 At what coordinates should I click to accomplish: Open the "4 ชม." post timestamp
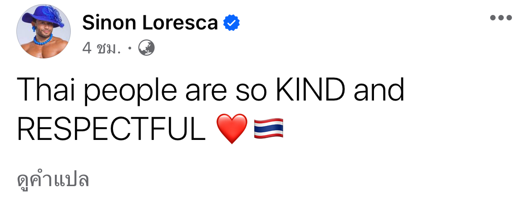click(x=102, y=48)
